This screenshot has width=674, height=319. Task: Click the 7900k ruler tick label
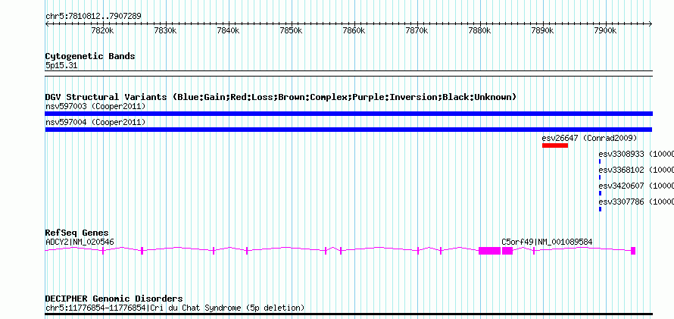pyautogui.click(x=605, y=31)
